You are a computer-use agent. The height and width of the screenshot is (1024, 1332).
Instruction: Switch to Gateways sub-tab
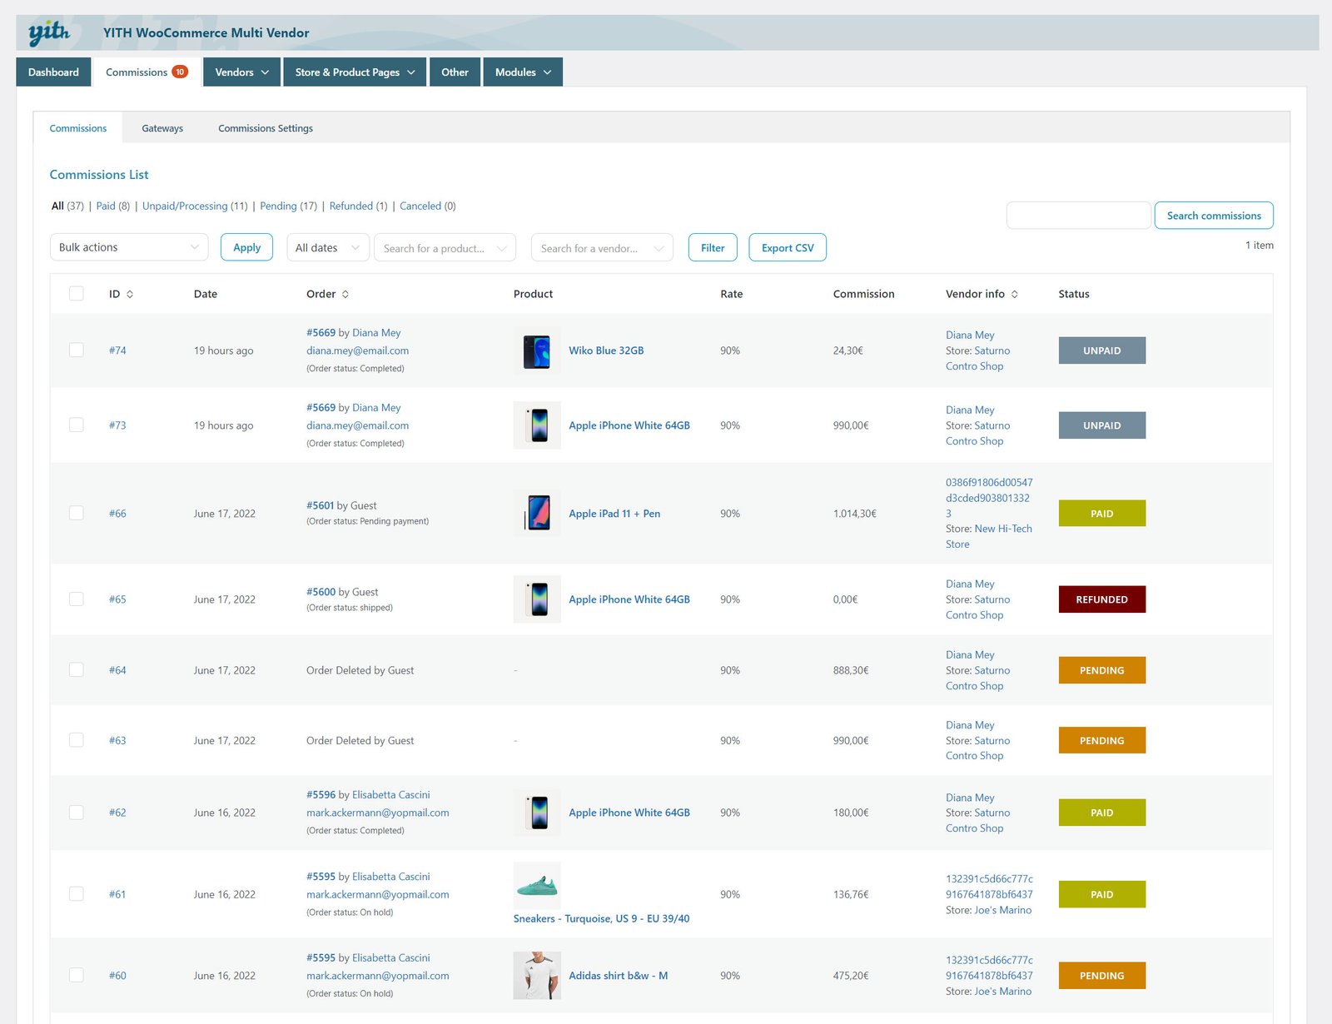point(162,128)
